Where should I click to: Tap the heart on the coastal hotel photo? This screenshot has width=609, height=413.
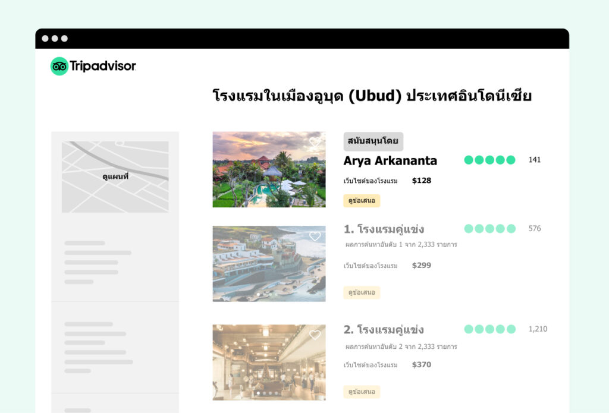pos(315,236)
